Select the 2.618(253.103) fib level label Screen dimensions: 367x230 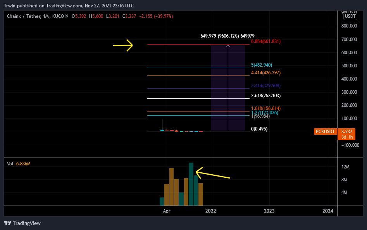click(265, 95)
